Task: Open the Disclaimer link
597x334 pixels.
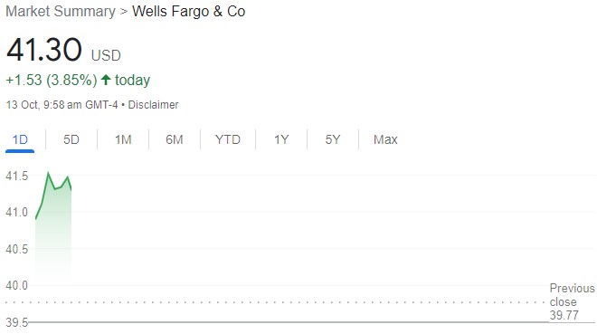Action: click(x=153, y=105)
